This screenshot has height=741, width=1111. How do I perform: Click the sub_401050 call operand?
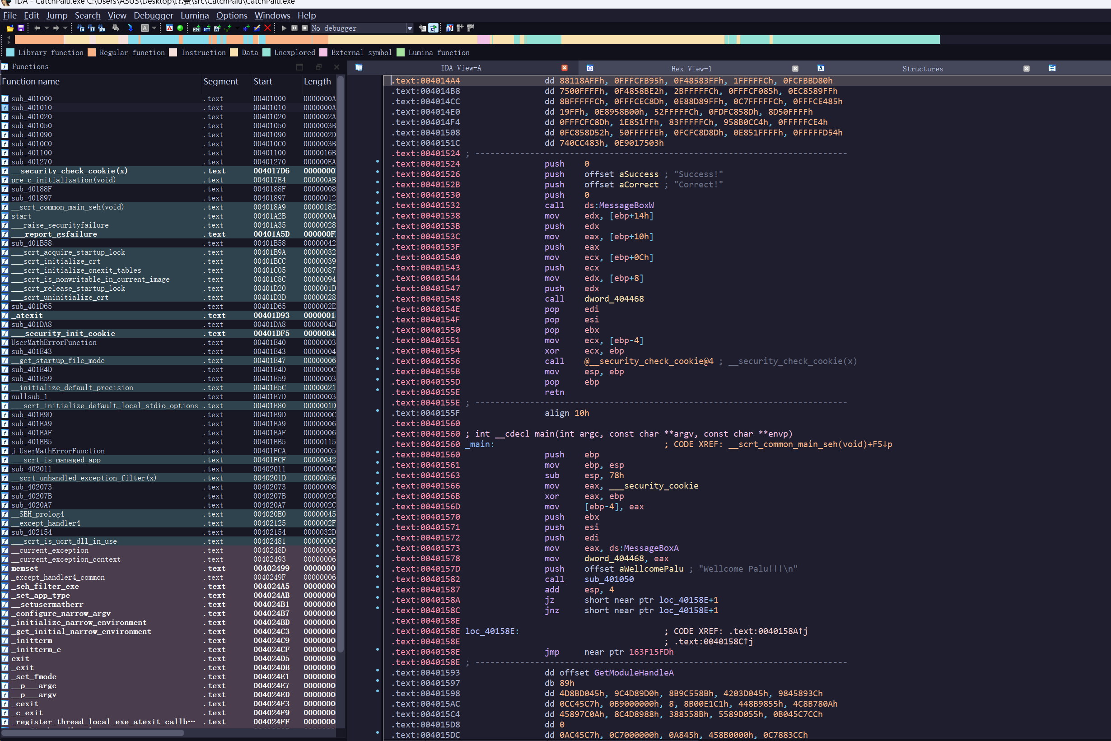tap(609, 579)
